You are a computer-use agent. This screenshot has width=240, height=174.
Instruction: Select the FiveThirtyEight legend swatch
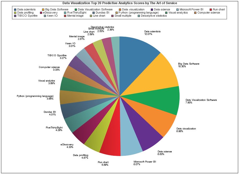(x=65, y=13)
